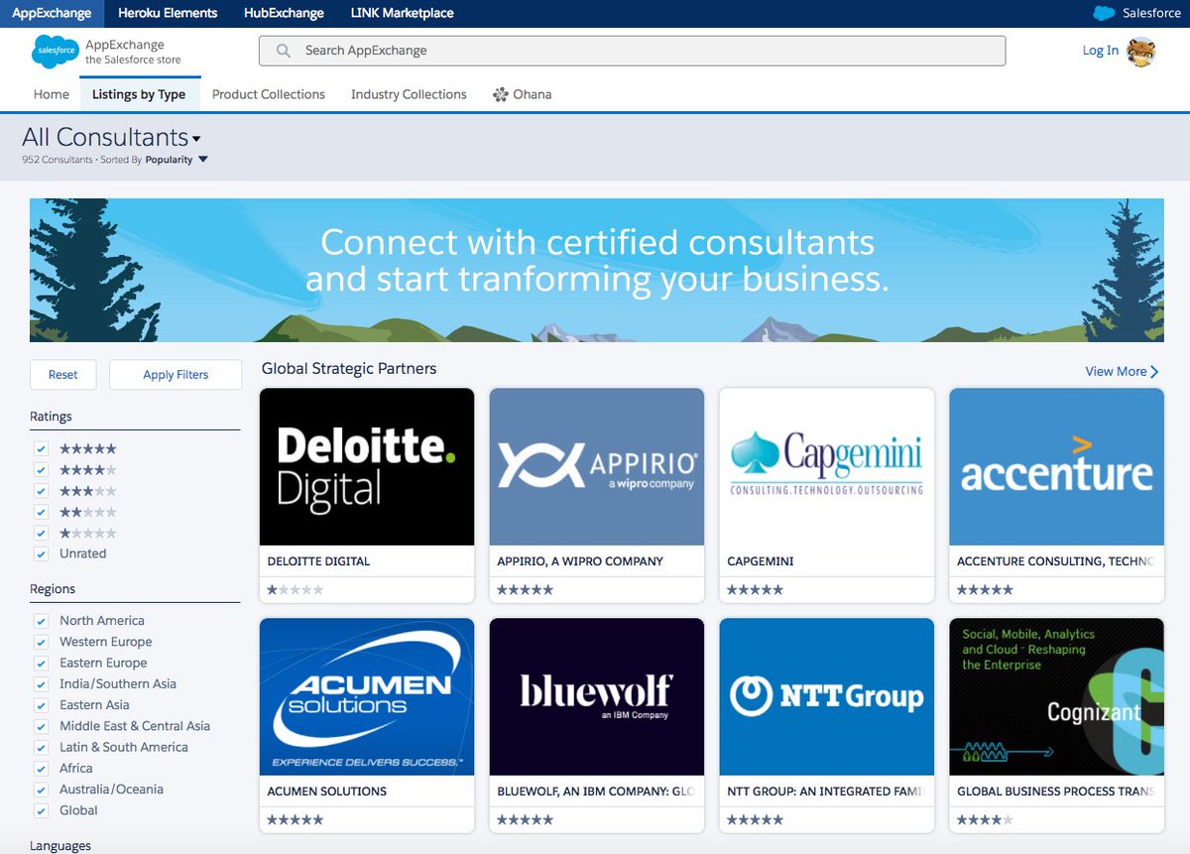
Task: Switch to Heroku Elements tab
Action: (168, 13)
